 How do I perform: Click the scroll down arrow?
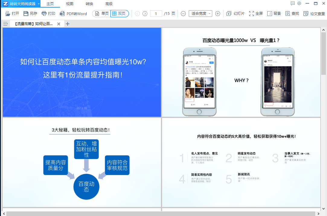323,209
